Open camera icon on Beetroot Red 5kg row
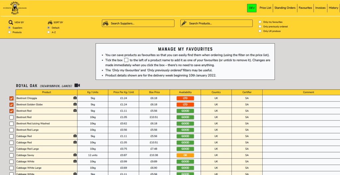This screenshot has width=340, height=175. (75, 111)
